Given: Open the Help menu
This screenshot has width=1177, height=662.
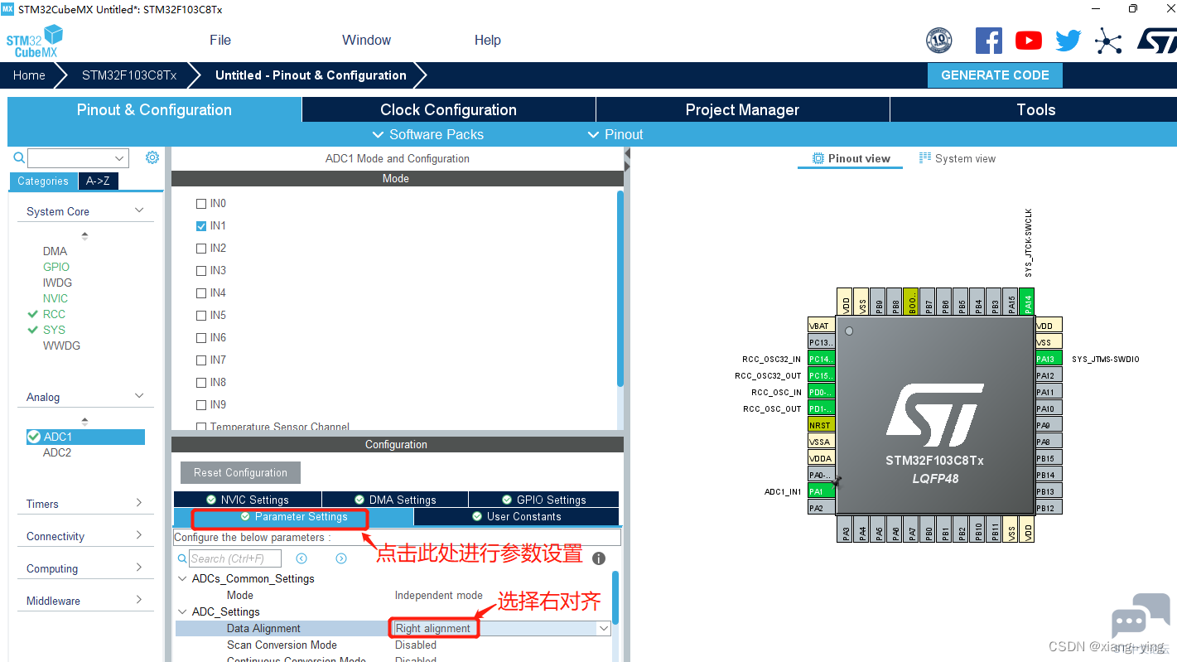Looking at the screenshot, I should pos(488,40).
